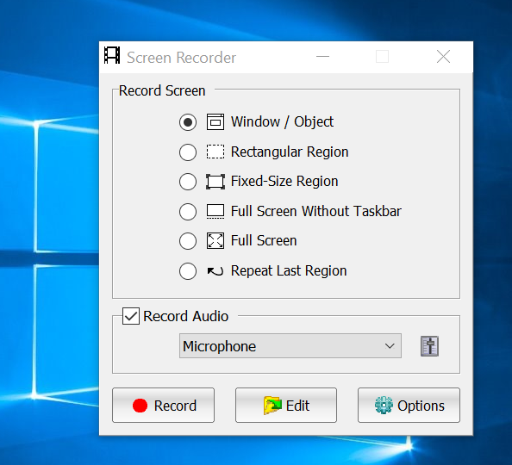Choose the Repeat Last Region radio button
Viewport: 512px width, 465px height.
(188, 271)
